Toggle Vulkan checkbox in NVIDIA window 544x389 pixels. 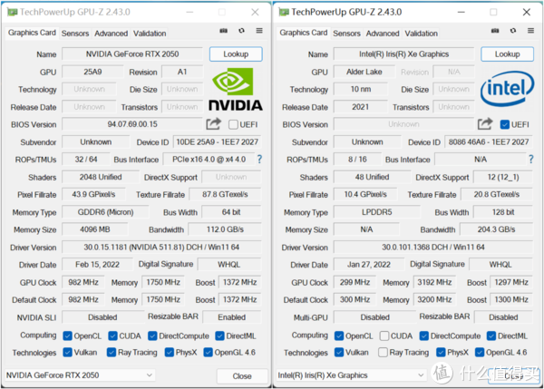pos(67,353)
